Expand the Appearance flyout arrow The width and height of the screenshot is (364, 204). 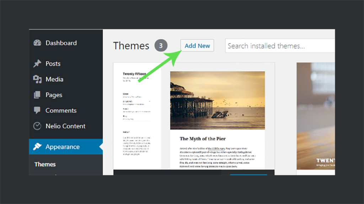tap(101, 147)
